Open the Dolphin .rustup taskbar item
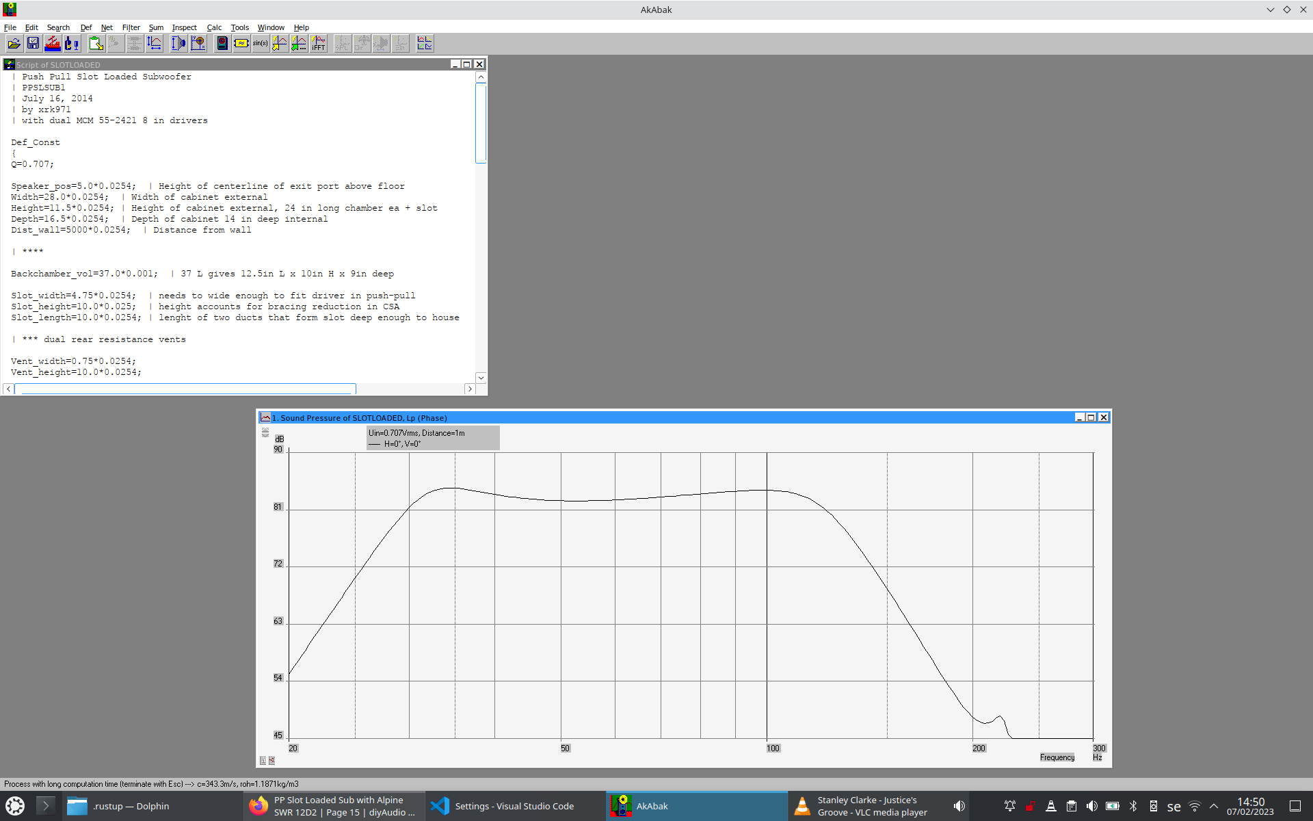This screenshot has width=1313, height=821. (153, 806)
